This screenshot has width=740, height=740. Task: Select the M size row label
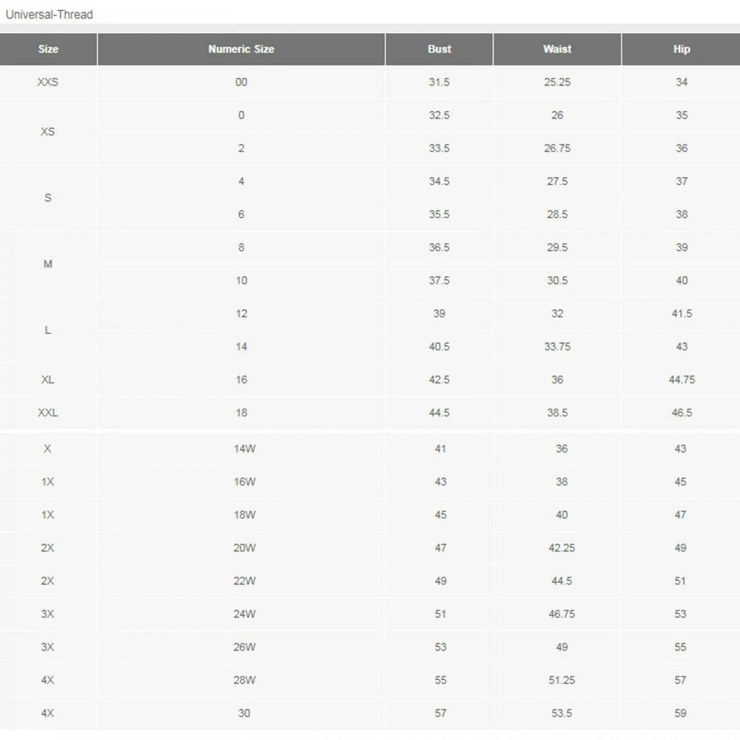[48, 264]
